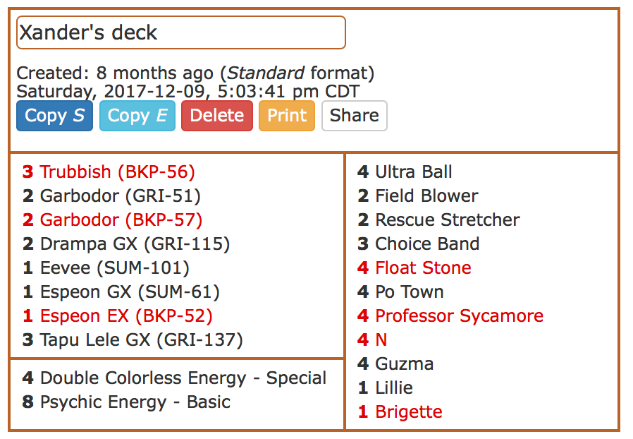This screenshot has width=633, height=439.
Task: Choose the Eevee (SUM-101) entry
Action: 106,267
